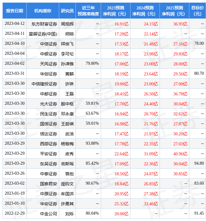The height and width of the screenshot is (221, 206).
Task: Select target price 83.60
Action: pyautogui.click(x=199, y=183)
